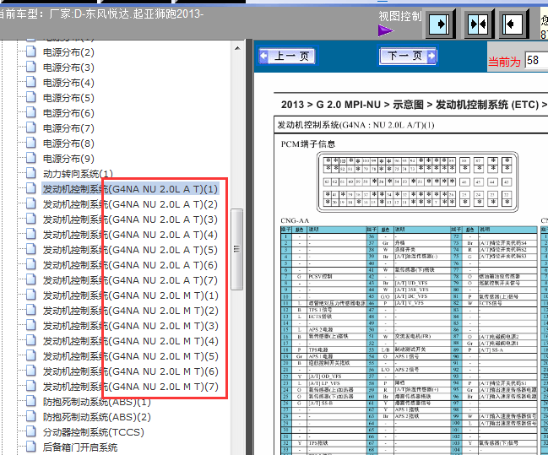
Task: Open 电源分布(7) page
Action: pos(68,128)
